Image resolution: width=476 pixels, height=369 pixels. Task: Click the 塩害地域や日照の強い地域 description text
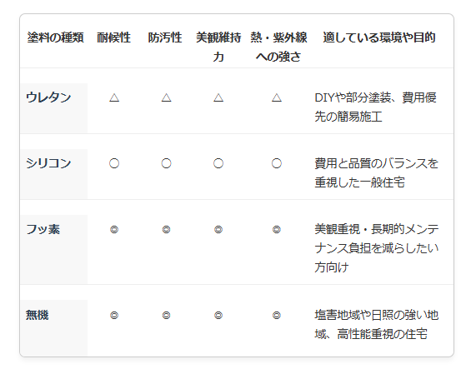[x=377, y=324]
